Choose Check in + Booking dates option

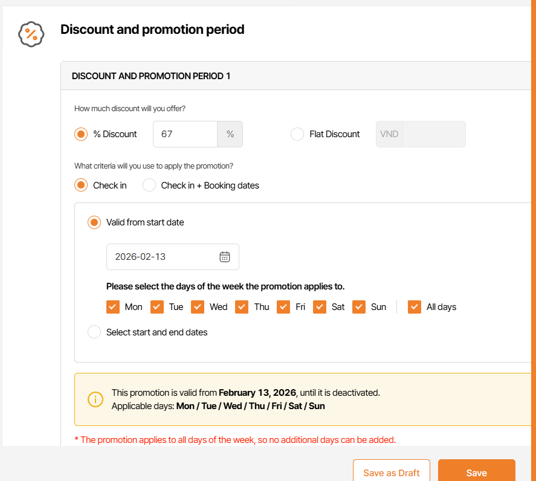[x=149, y=186]
